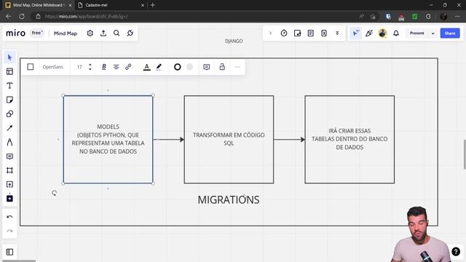Open user avatar in top toolbar

tap(382, 33)
